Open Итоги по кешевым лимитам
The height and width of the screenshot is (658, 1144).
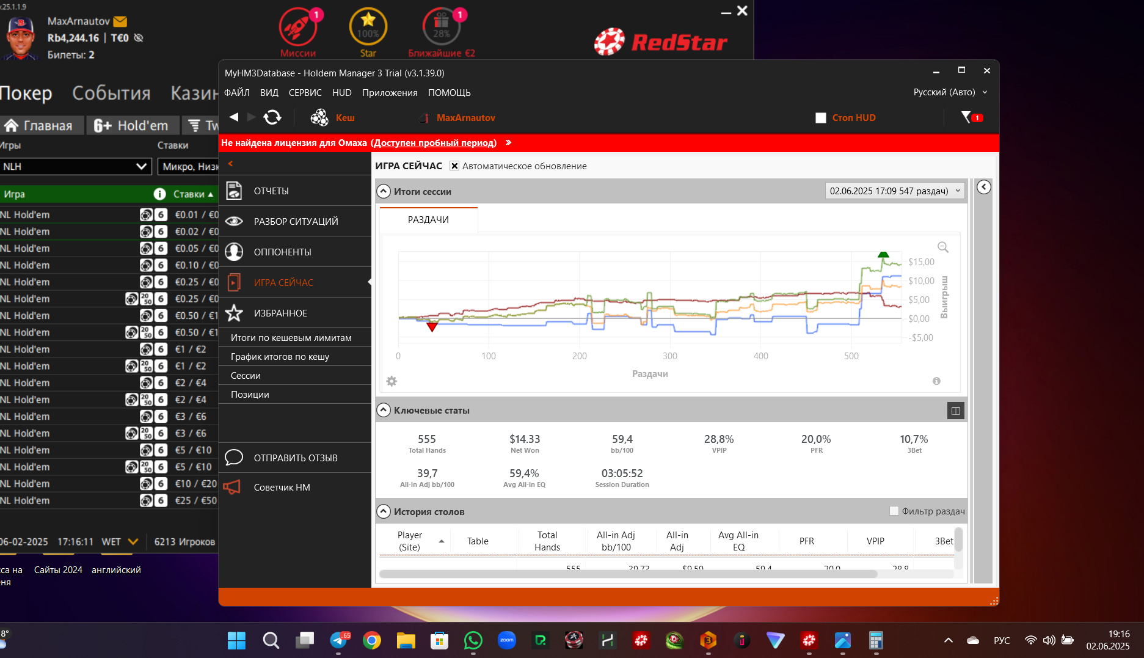pyautogui.click(x=295, y=337)
